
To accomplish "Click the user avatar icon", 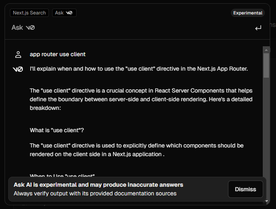I will (x=18, y=55).
